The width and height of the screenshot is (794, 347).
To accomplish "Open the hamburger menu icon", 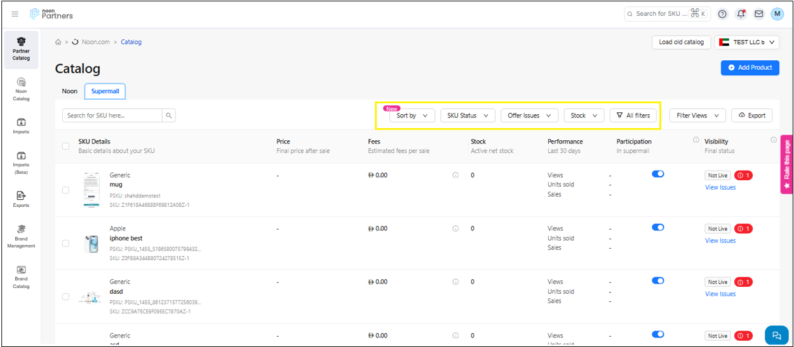I will coord(15,14).
